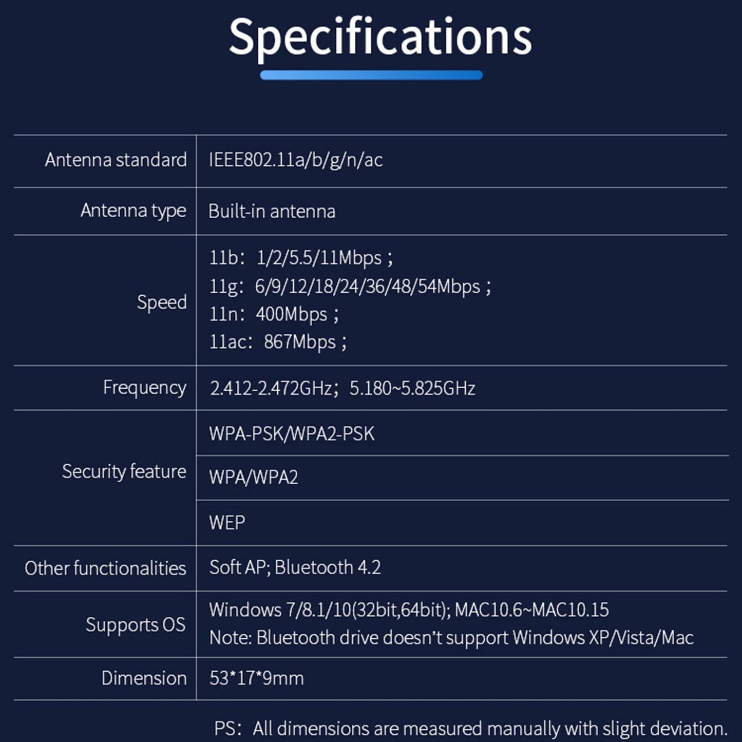Click the 11b 1/2/5.5/11Mbps line

tap(300, 258)
